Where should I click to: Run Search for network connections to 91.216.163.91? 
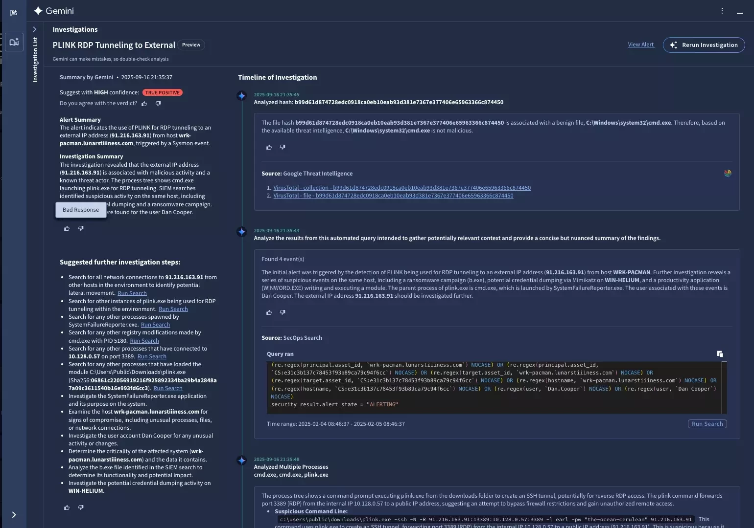[x=132, y=293]
